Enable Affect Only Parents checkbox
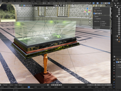This screenshot has width=121, height=91. coord(101,25)
